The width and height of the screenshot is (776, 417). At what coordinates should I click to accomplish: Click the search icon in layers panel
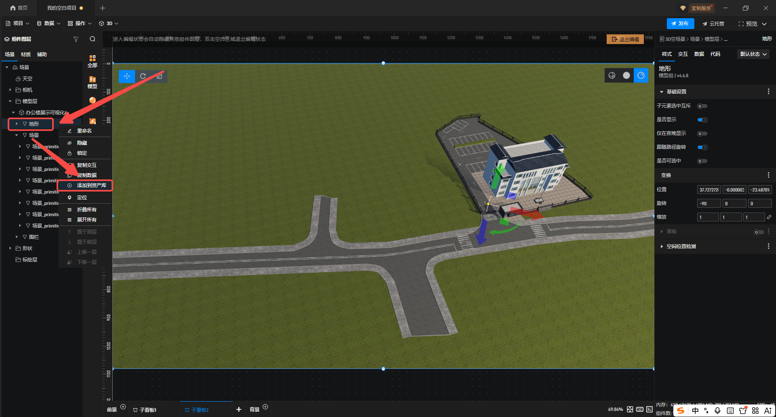coord(93,39)
